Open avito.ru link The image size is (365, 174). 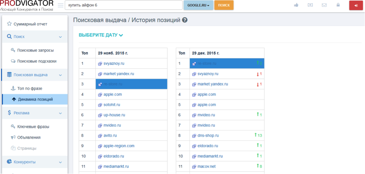[110, 135]
